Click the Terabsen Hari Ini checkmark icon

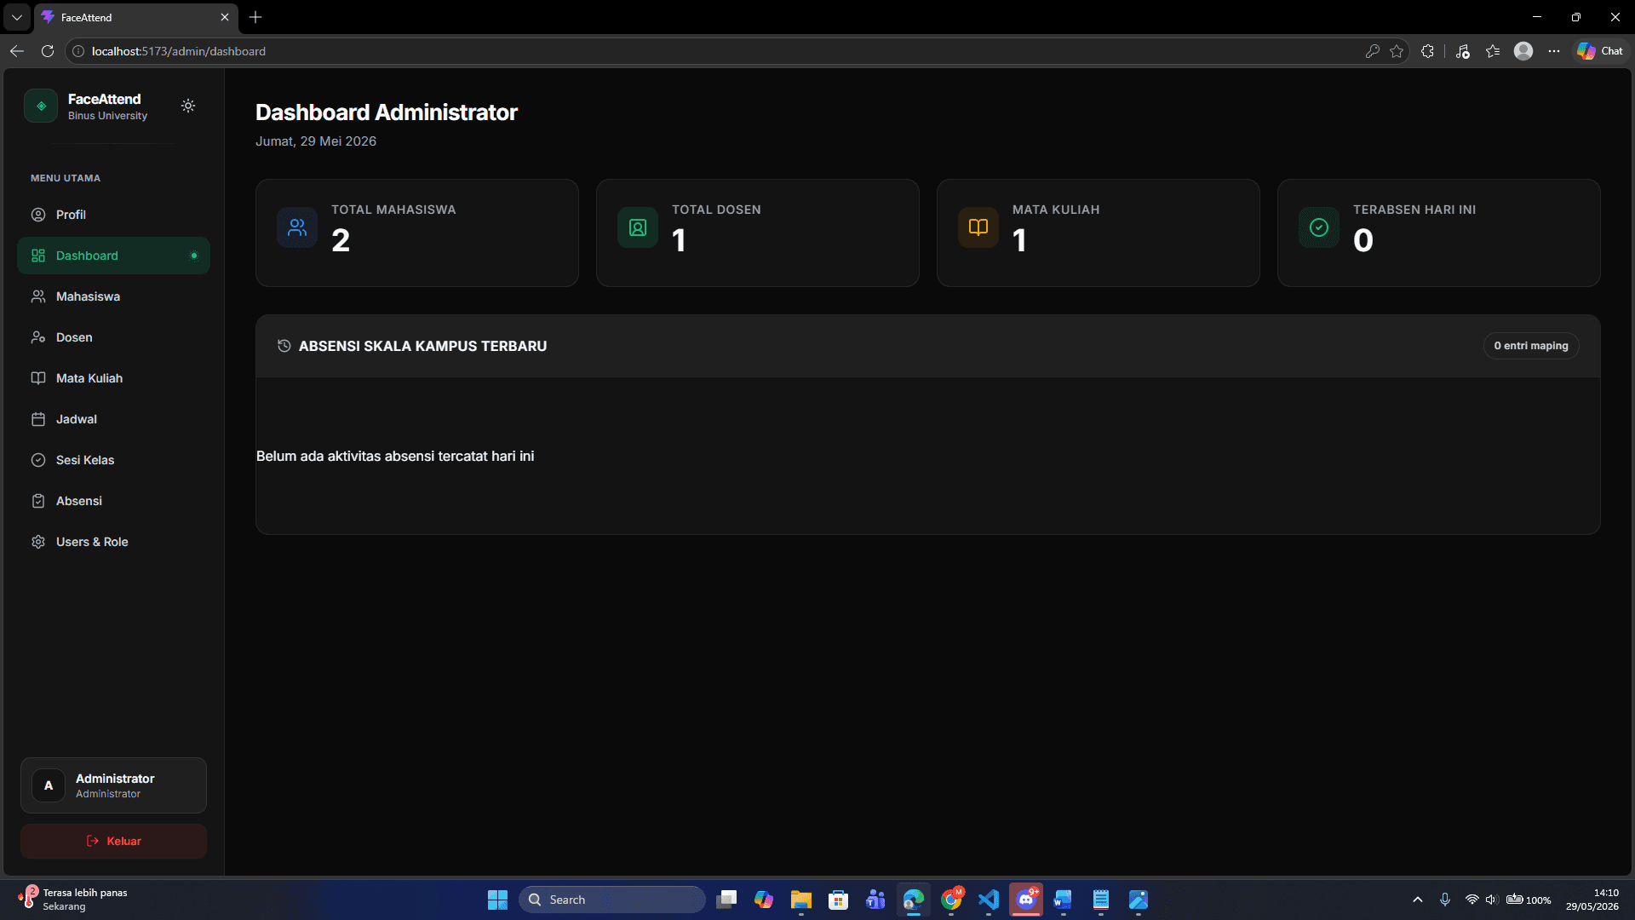click(1319, 227)
